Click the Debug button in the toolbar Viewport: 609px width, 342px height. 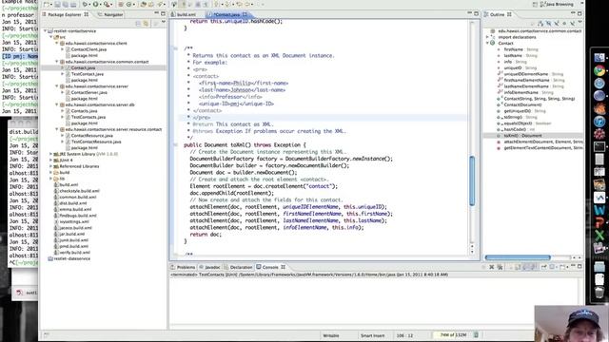[x=85, y=4]
